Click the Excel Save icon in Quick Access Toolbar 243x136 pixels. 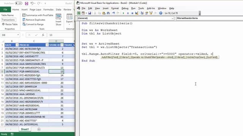pyautogui.click(x=27, y=3)
